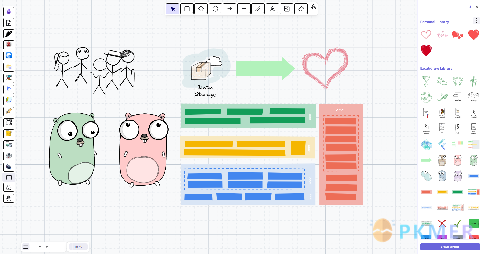
Task: Click the big green arrow on canvas
Action: tap(266, 69)
